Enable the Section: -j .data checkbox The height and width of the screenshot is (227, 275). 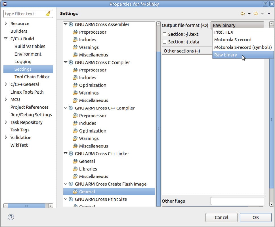[165, 42]
